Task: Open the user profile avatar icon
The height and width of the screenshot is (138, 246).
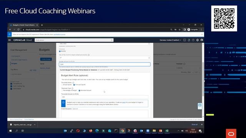Action: point(202,40)
